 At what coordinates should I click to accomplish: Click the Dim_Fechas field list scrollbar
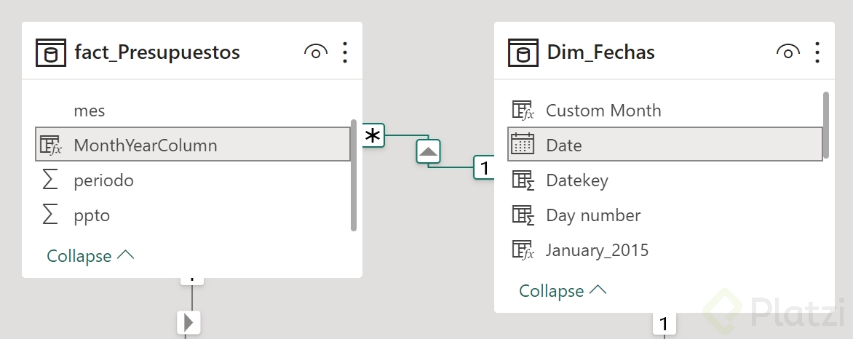[x=826, y=126]
